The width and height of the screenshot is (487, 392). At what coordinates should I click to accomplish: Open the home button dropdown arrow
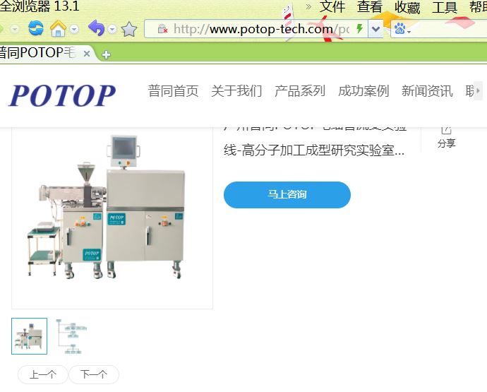tap(74, 29)
